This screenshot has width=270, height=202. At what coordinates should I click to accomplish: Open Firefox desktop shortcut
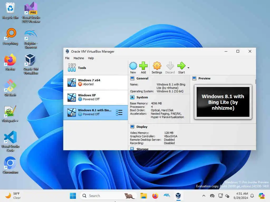click(10, 62)
